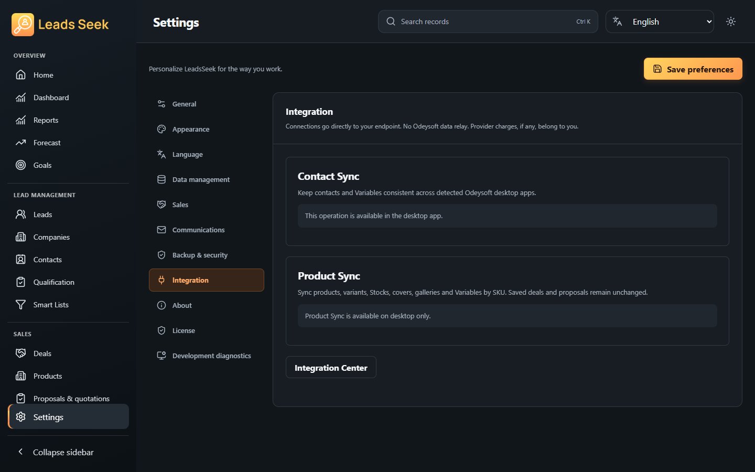Click the Goals target icon

pos(20,165)
